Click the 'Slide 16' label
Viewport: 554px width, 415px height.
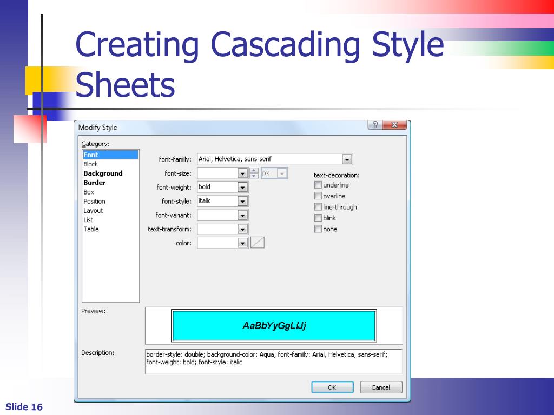pyautogui.click(x=24, y=407)
